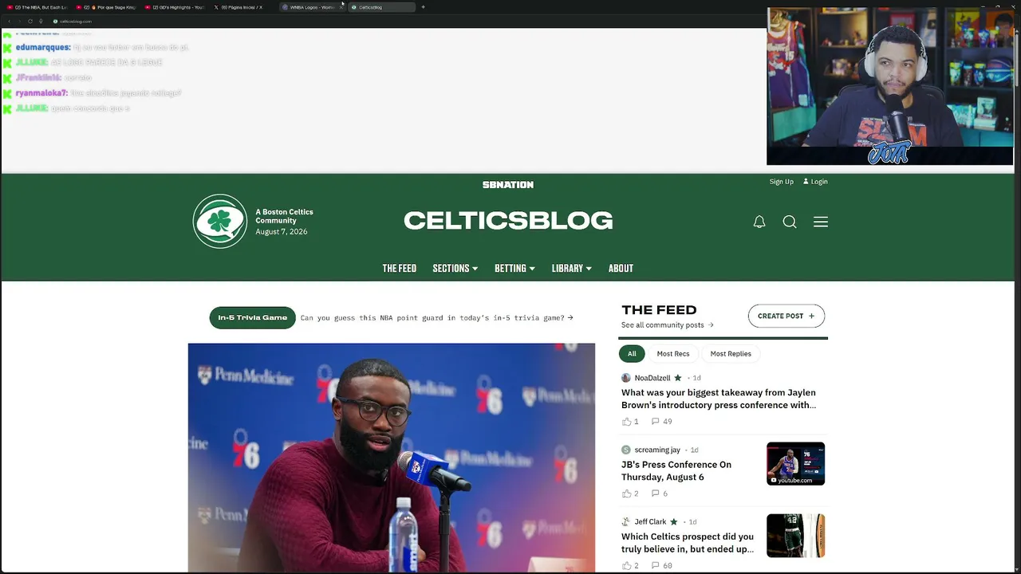Viewport: 1021px width, 574px height.
Task: Click the browser reload icon
Action: pos(30,22)
